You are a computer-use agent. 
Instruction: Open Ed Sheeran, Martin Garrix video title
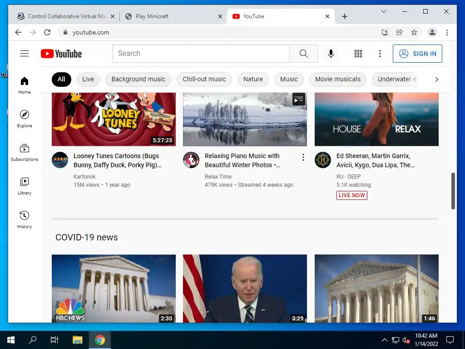click(376, 160)
